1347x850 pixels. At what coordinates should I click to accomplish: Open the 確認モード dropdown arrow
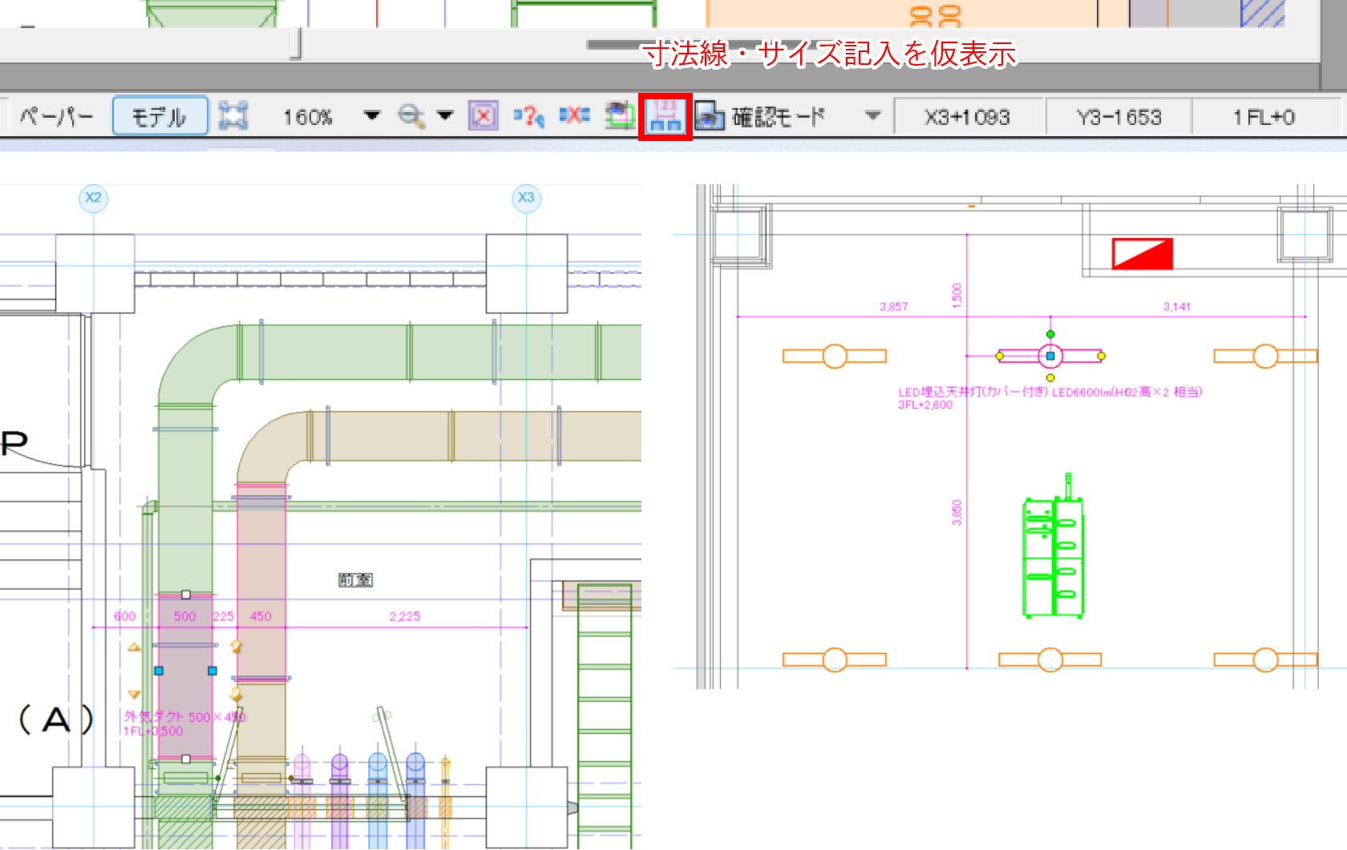point(873,116)
